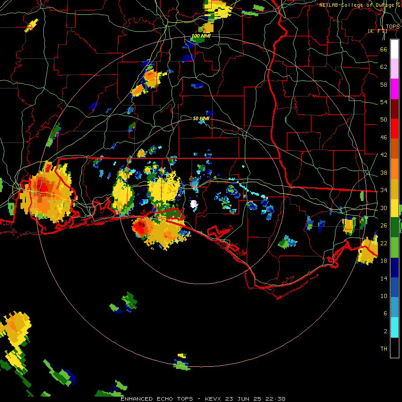Image resolution: width=402 pixels, height=402 pixels.
Task: Click the 66 value on the scale
Action: coord(384,49)
